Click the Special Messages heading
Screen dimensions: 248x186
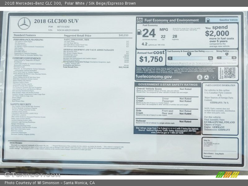coord(16,143)
